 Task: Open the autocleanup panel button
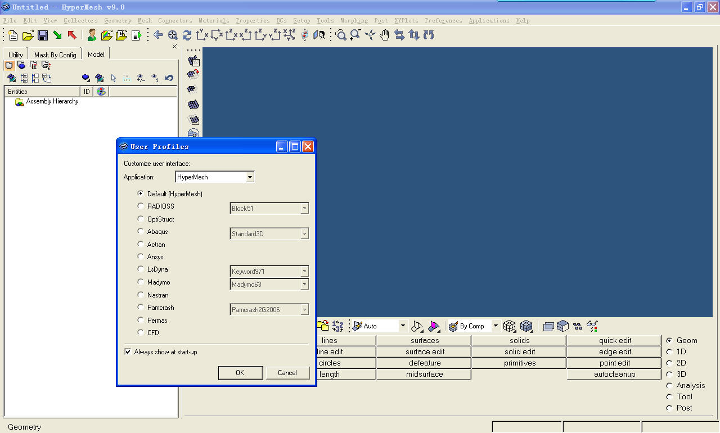(615, 374)
